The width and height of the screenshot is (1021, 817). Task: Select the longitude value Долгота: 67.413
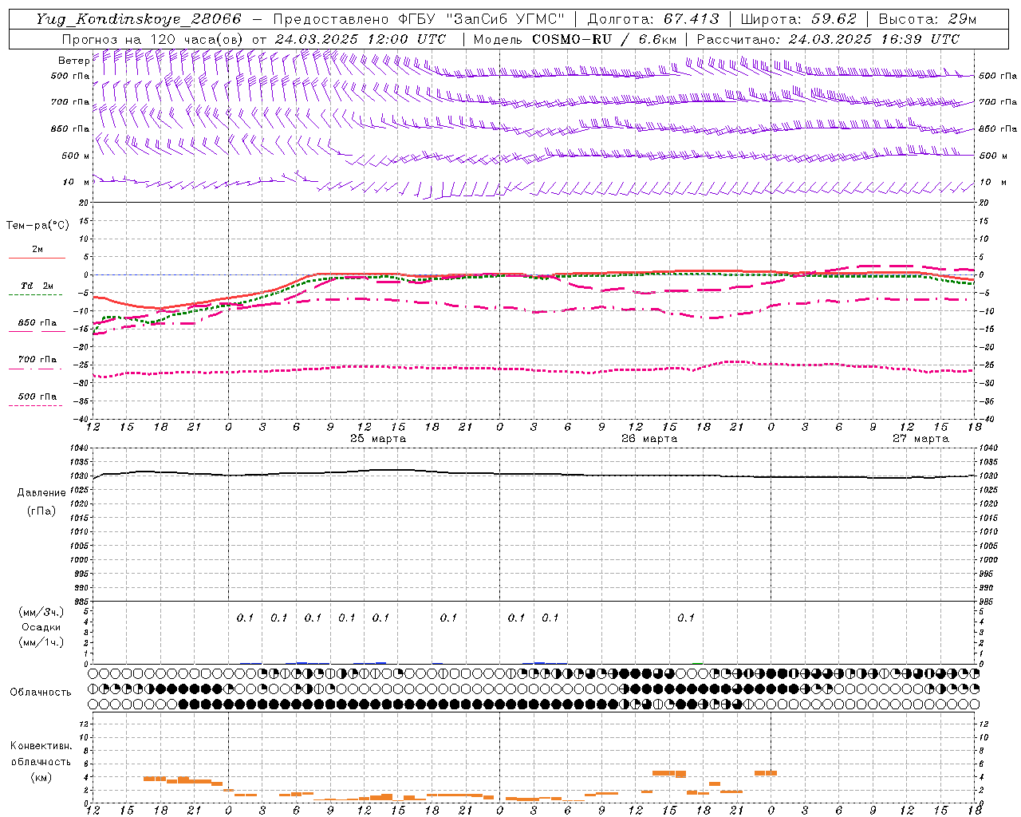653,19
